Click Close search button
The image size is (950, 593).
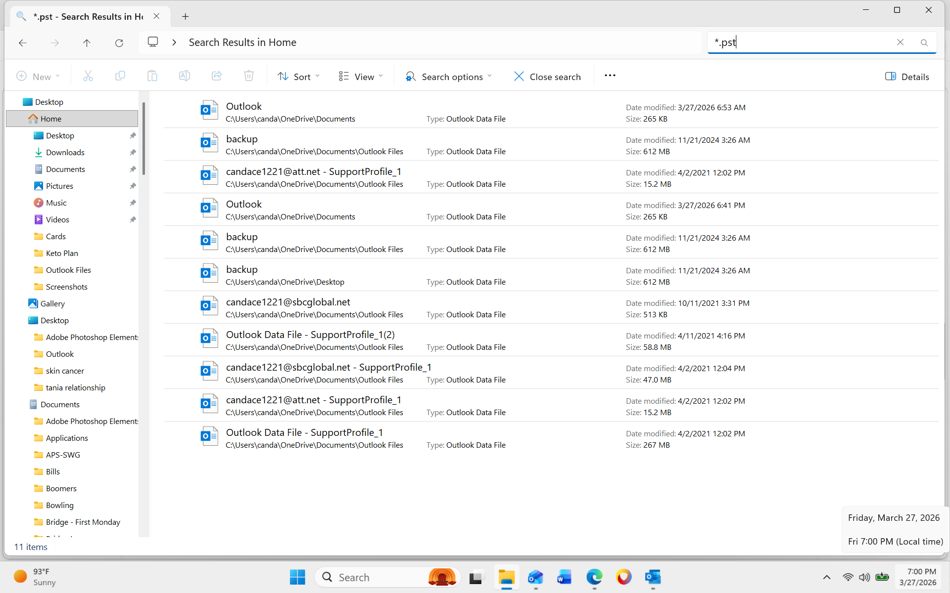547,76
